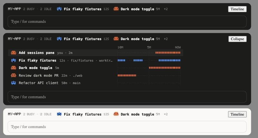Open Dark mode toggle chip in the expanded panel header

click(136, 39)
